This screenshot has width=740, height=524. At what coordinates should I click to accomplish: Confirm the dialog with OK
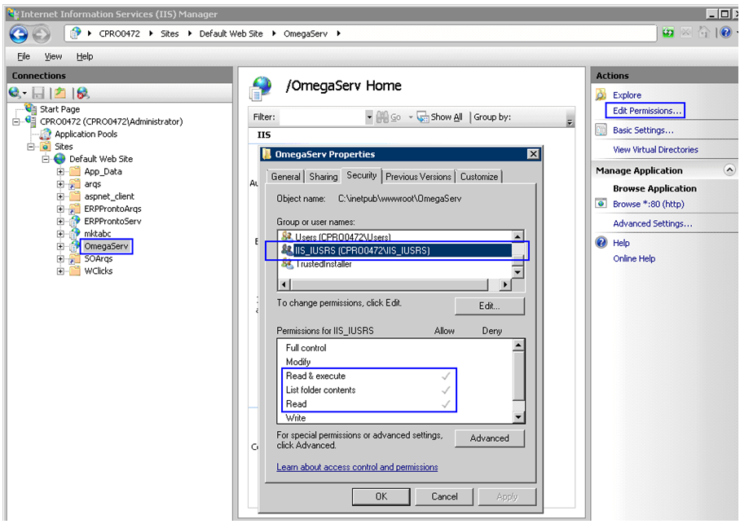381,496
